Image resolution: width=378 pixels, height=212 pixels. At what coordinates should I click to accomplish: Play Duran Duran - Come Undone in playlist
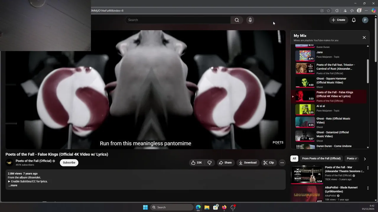click(328, 146)
